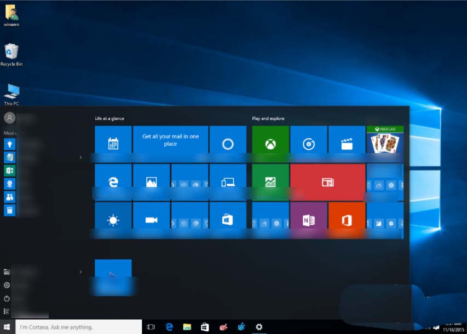The height and width of the screenshot is (334, 467).
Task: Open the Microsoft Edge tile
Action: [x=113, y=182]
